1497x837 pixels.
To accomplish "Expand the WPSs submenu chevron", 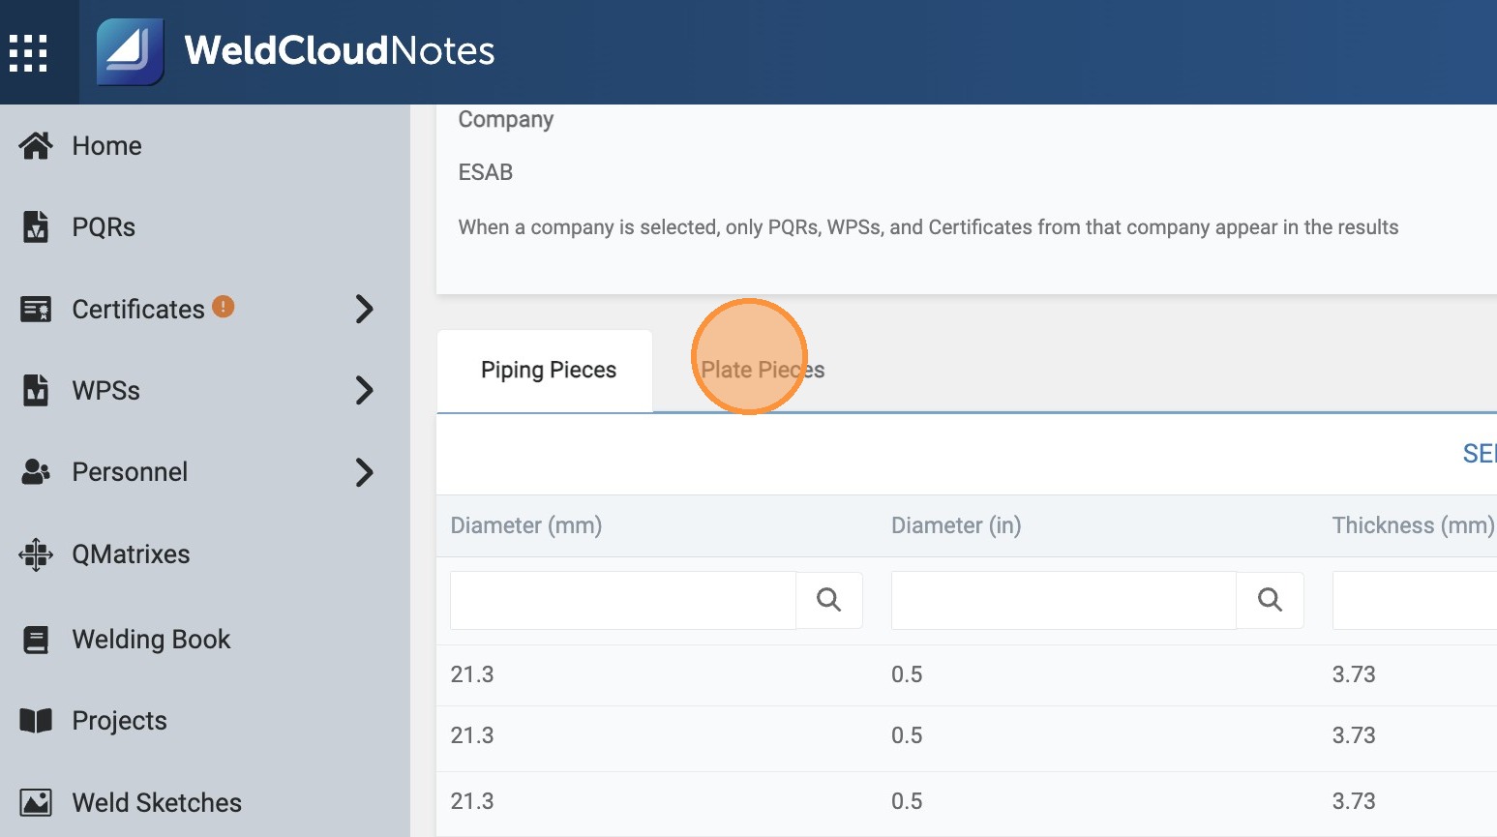I will coord(364,390).
